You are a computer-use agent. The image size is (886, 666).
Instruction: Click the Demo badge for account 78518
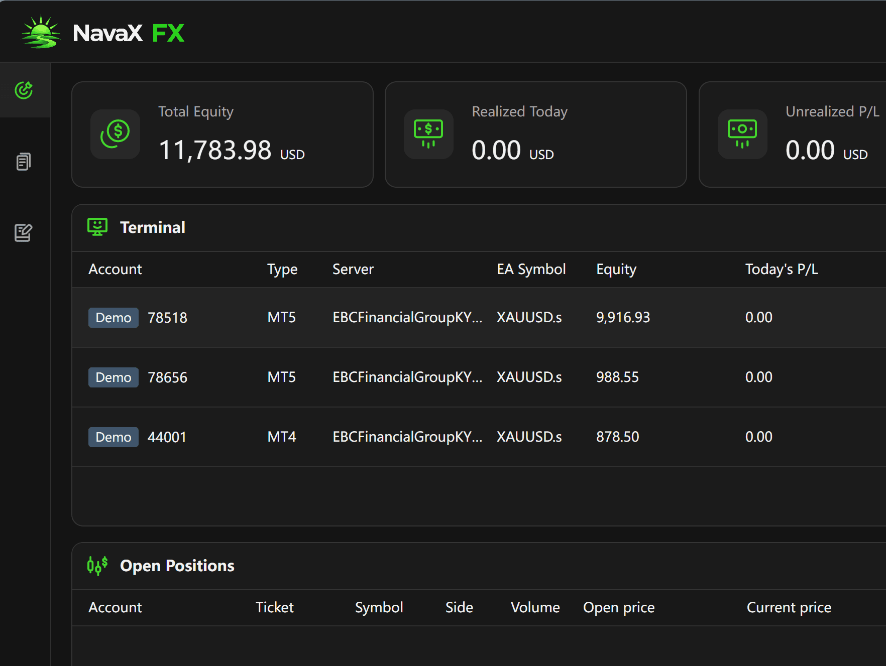[x=114, y=318]
